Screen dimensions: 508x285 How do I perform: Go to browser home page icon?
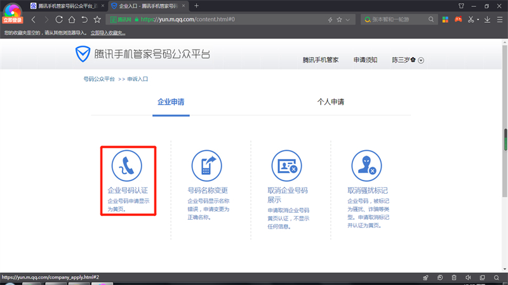(x=72, y=20)
